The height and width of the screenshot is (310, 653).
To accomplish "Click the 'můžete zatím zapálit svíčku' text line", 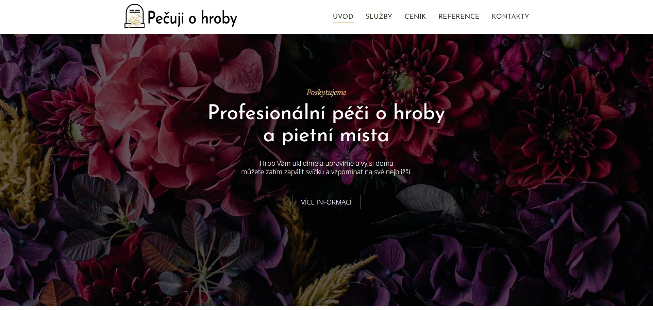I will tap(326, 172).
